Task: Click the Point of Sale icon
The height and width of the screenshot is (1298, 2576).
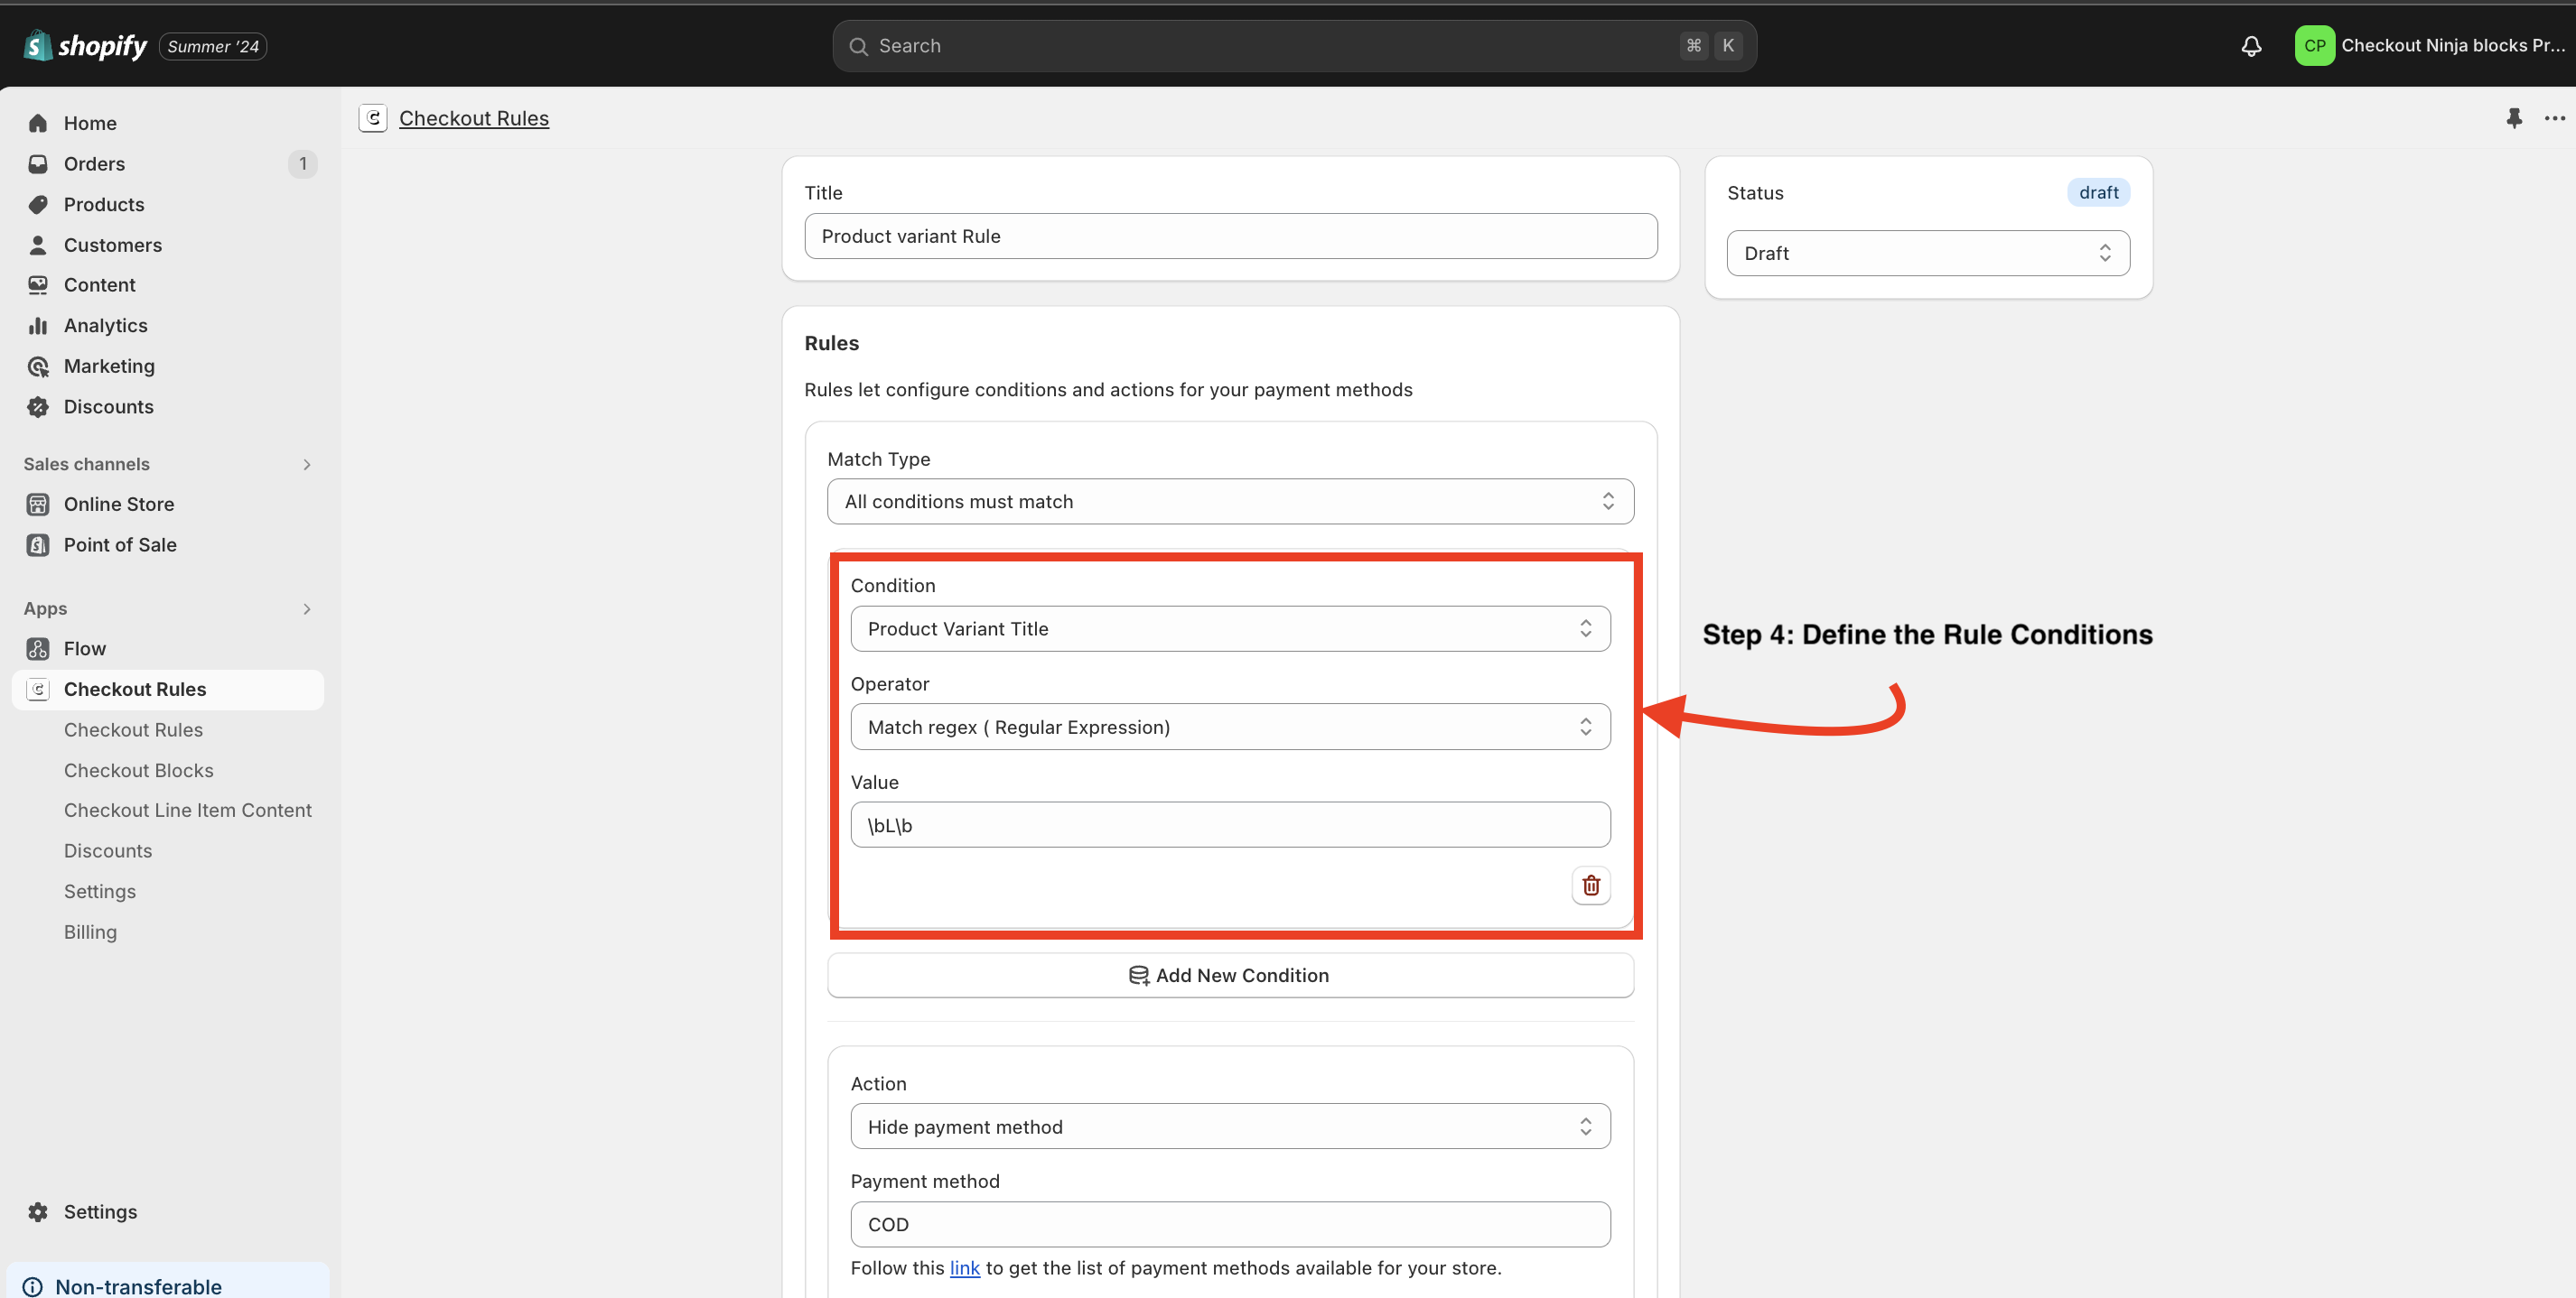Action: 38,544
